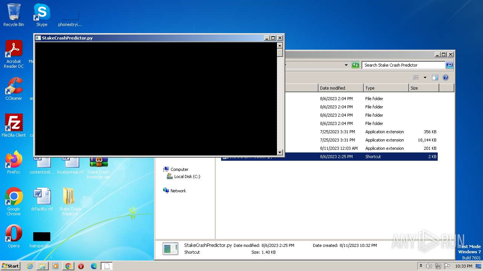Image resolution: width=483 pixels, height=271 pixels.
Task: Open Explorer help question mark icon
Action: click(x=445, y=78)
